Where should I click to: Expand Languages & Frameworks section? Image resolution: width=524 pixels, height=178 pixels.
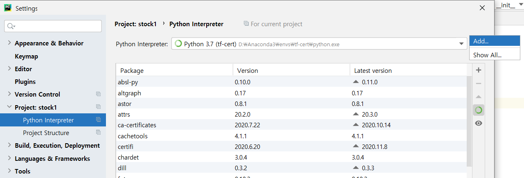pos(9,158)
